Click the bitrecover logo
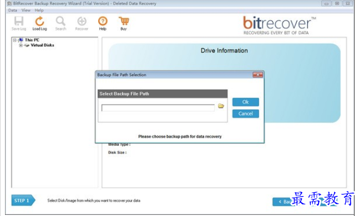359x216 pixels. tap(279, 25)
